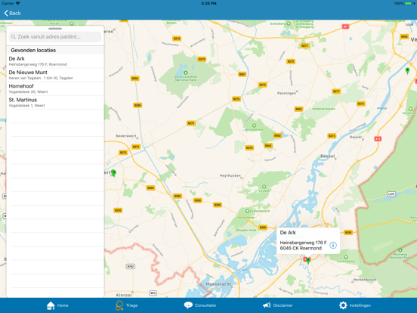The width and height of the screenshot is (417, 313).
Task: Select the De Ark list entry
Action: point(55,61)
